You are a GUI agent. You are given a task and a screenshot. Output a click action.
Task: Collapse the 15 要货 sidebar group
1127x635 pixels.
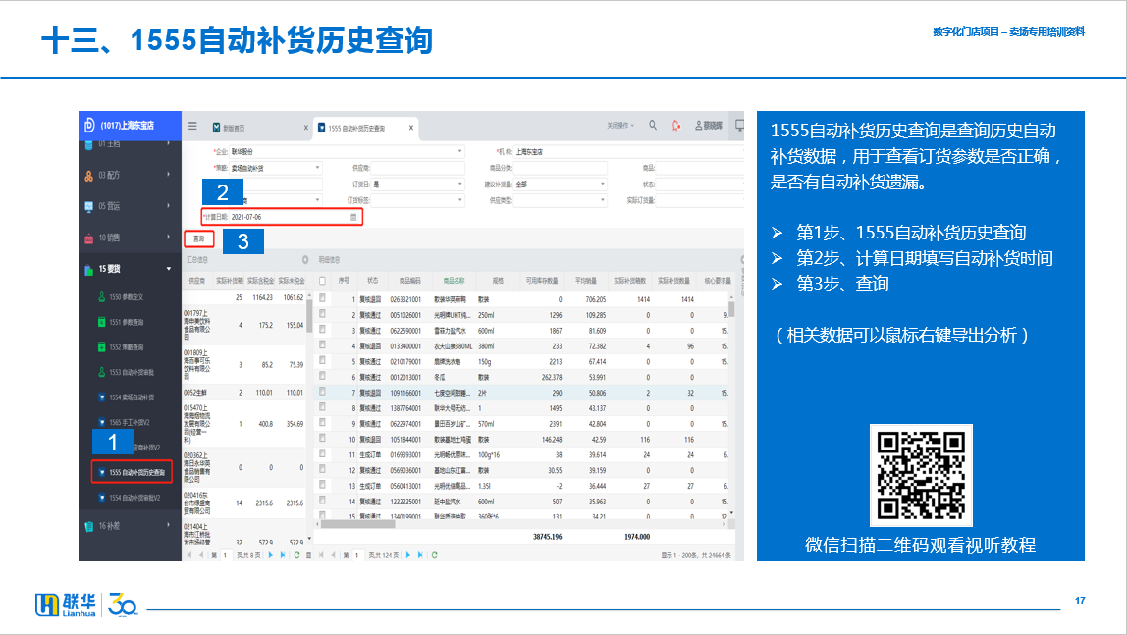tap(169, 269)
